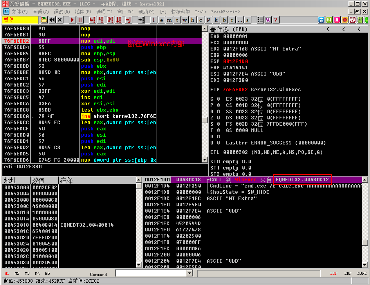370x285 pixels.
Task: Open Run trace '...' button
Action: coord(240,20)
